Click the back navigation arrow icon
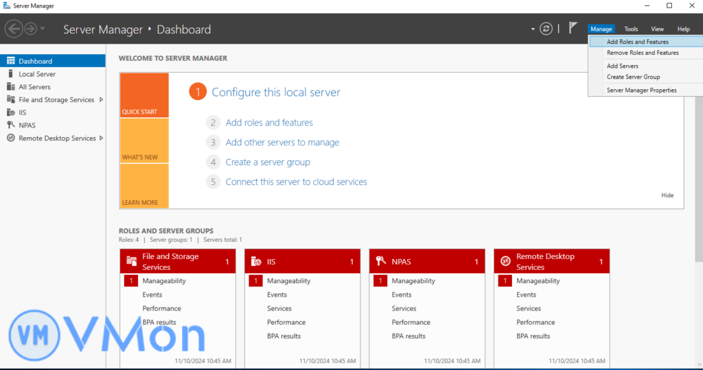The image size is (703, 370). point(13,29)
